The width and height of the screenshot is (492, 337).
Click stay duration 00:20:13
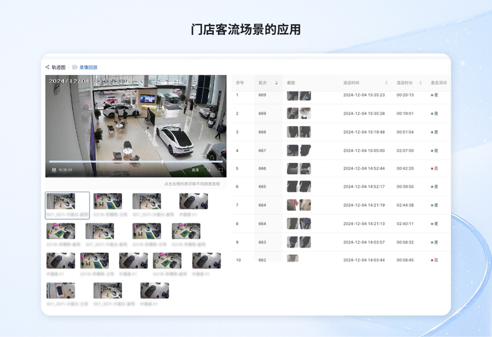(405, 95)
